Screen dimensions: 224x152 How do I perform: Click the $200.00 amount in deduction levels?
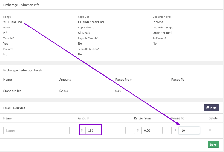point(65,91)
